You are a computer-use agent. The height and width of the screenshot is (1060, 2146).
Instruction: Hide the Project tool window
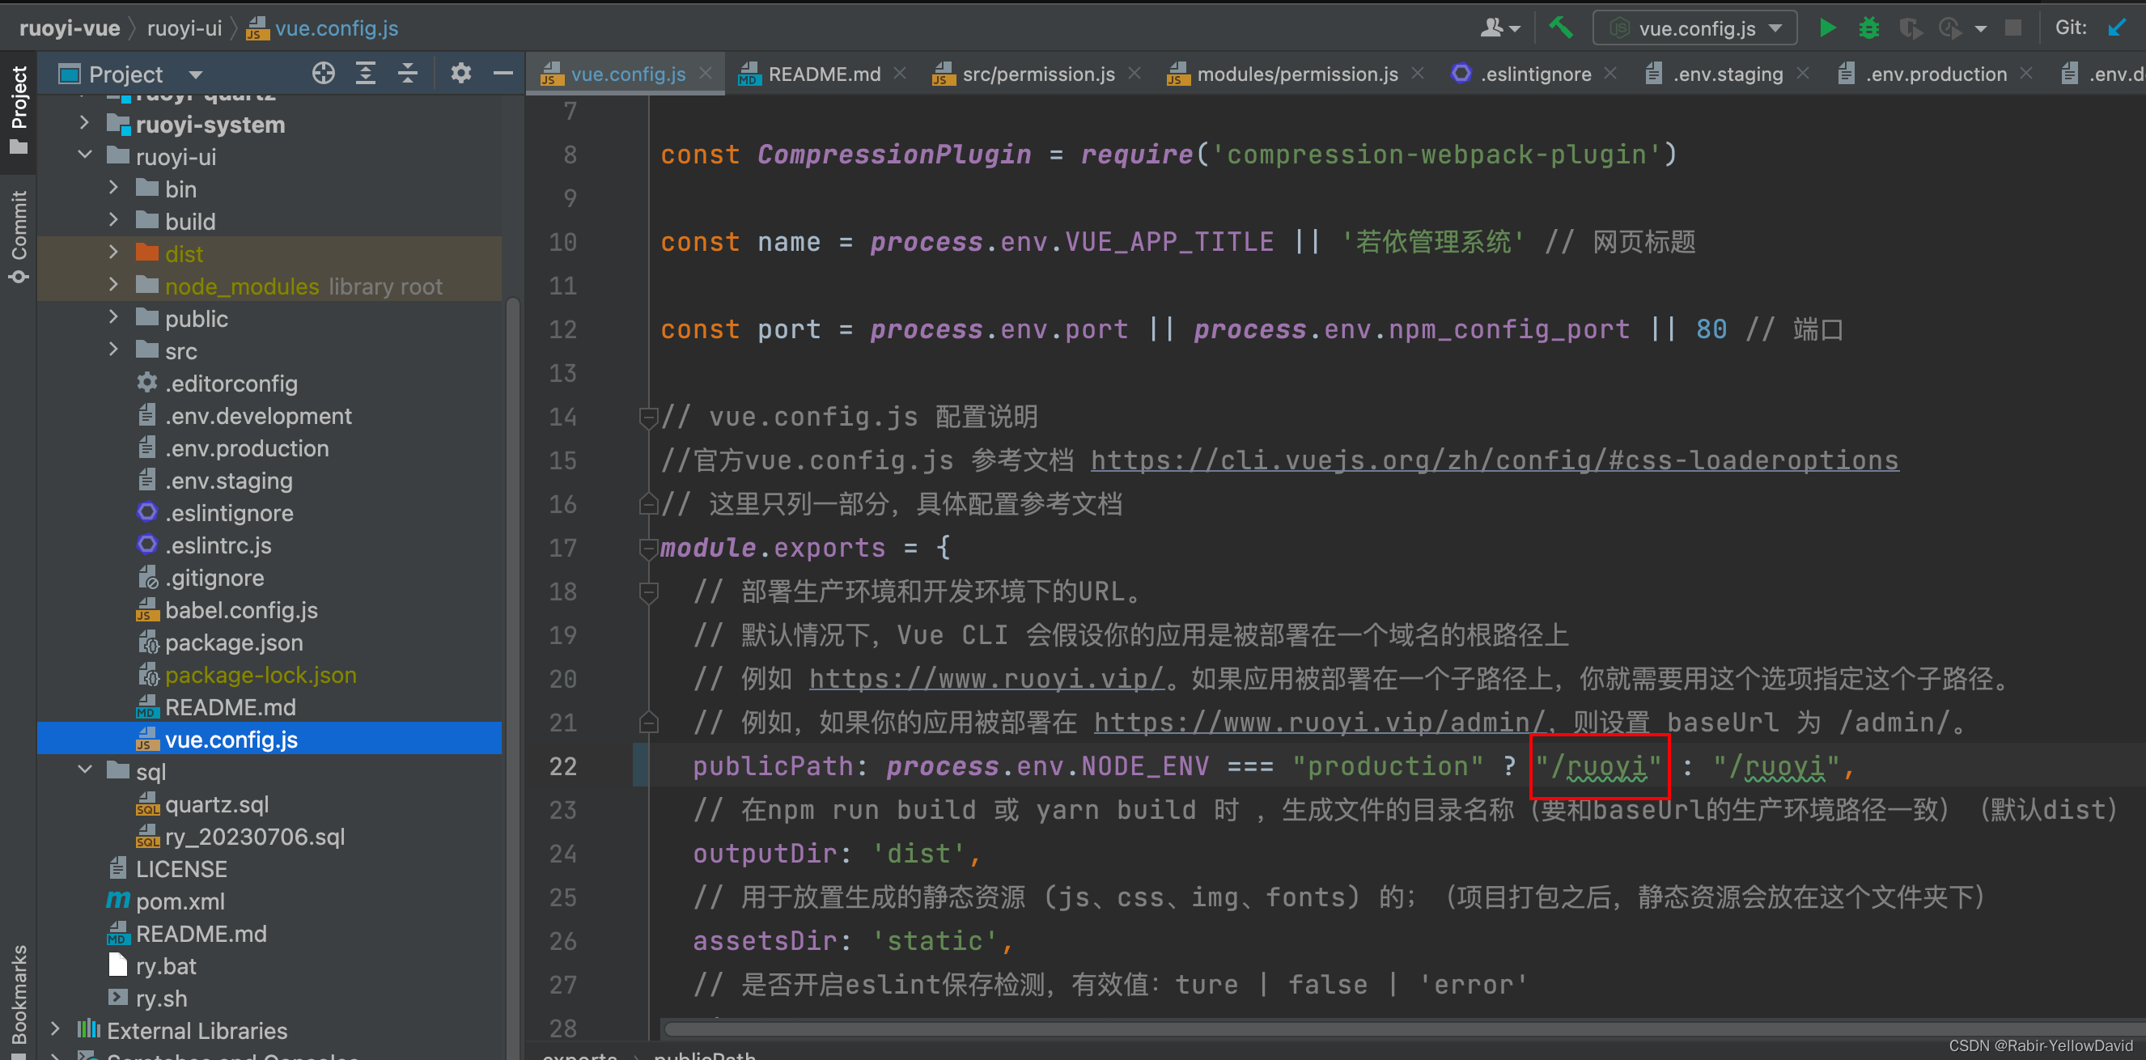[503, 74]
